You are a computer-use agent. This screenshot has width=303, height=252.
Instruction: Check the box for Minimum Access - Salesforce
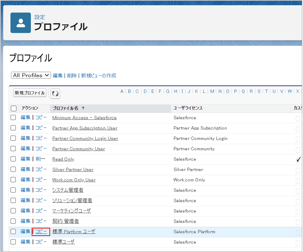click(13, 118)
